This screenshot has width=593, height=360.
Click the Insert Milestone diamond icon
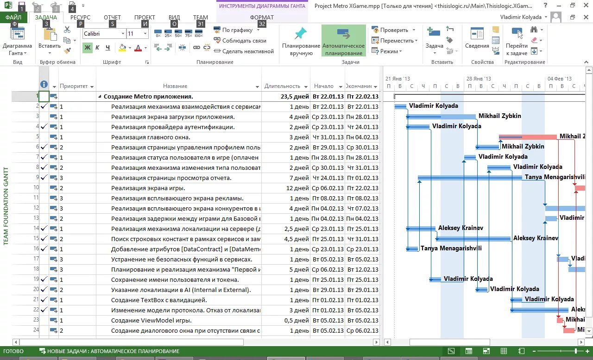(449, 40)
